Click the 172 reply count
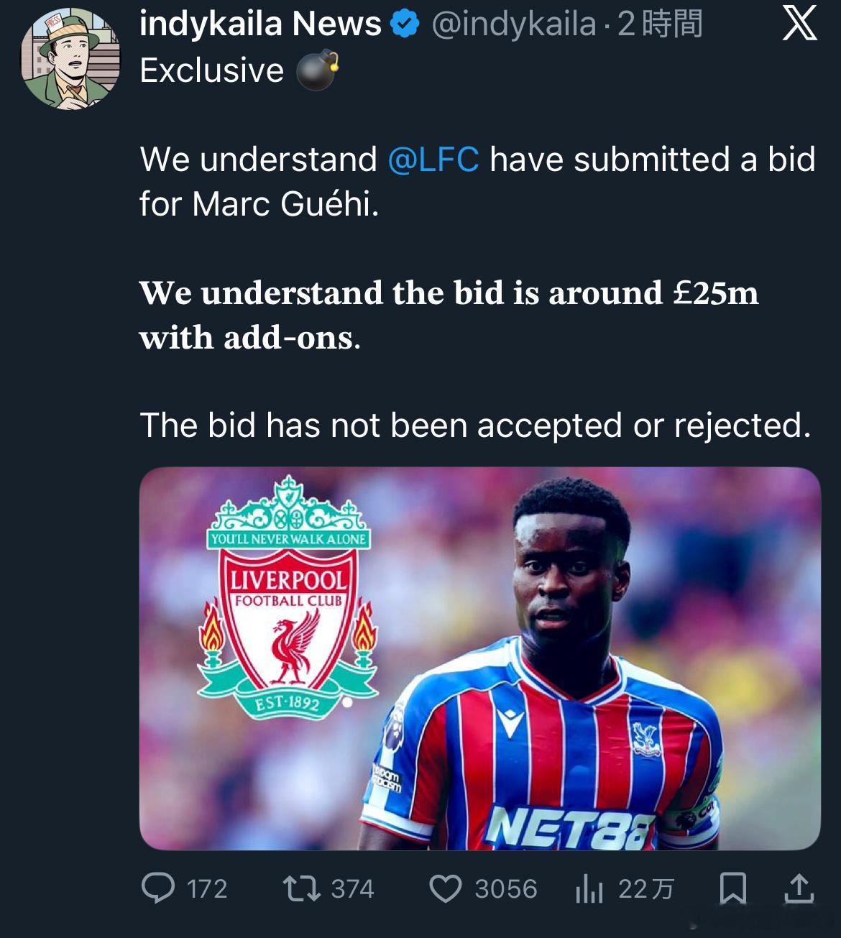841x938 pixels. (207, 889)
